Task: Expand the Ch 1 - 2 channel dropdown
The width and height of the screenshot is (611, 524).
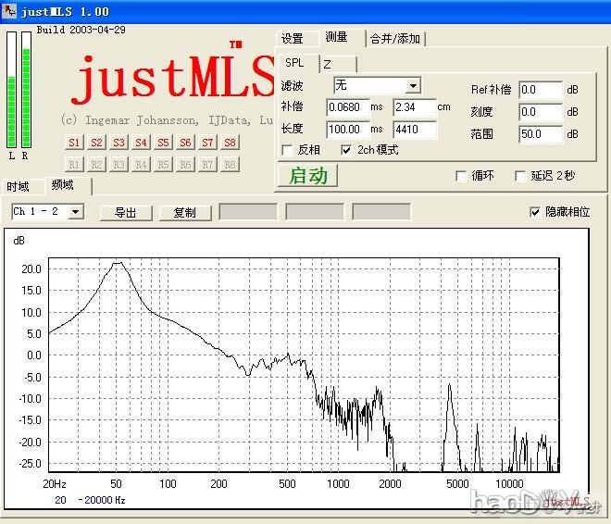Action: (76, 212)
